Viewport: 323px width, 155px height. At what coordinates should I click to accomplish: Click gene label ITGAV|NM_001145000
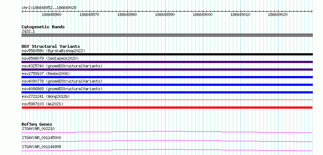point(41,138)
